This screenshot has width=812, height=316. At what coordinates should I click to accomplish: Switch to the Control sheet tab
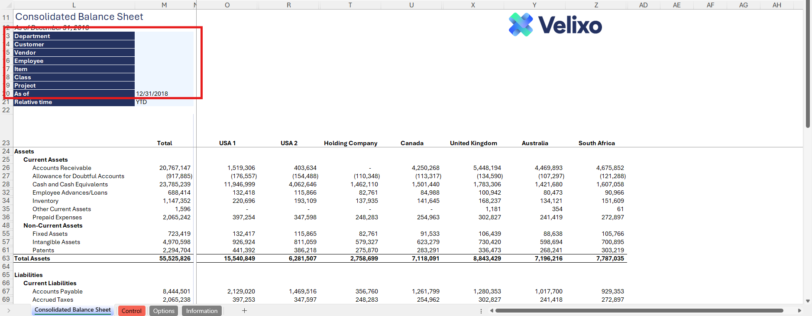tap(131, 311)
